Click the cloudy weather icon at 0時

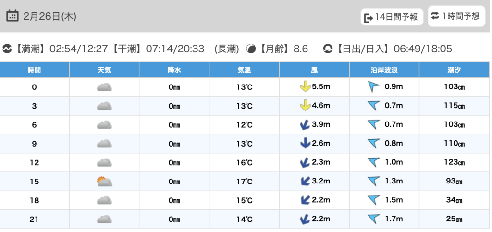point(104,87)
